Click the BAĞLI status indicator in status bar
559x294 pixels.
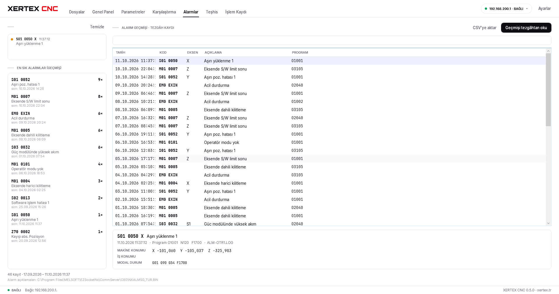pos(14,290)
